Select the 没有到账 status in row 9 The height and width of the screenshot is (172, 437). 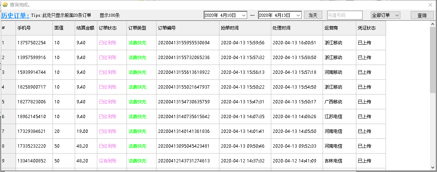(107, 161)
